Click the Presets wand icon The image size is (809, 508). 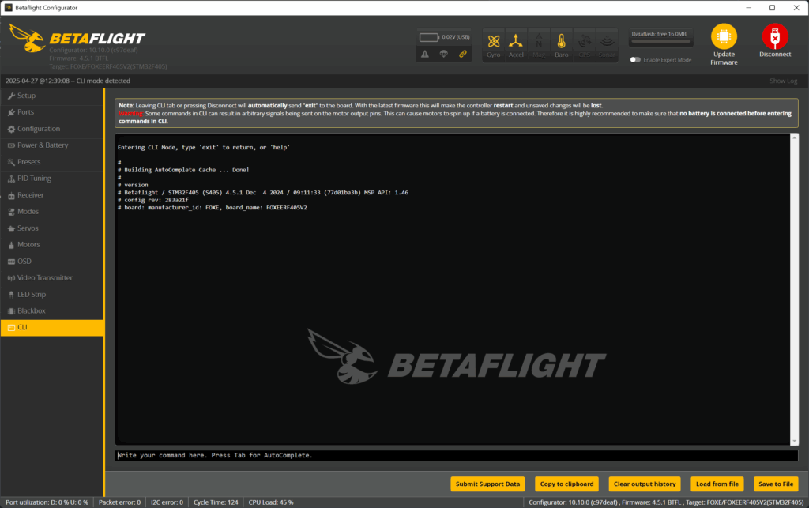(x=11, y=162)
